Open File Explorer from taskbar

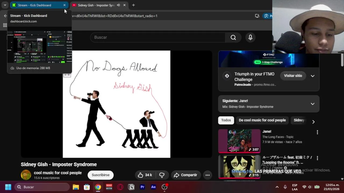[x=76, y=187]
